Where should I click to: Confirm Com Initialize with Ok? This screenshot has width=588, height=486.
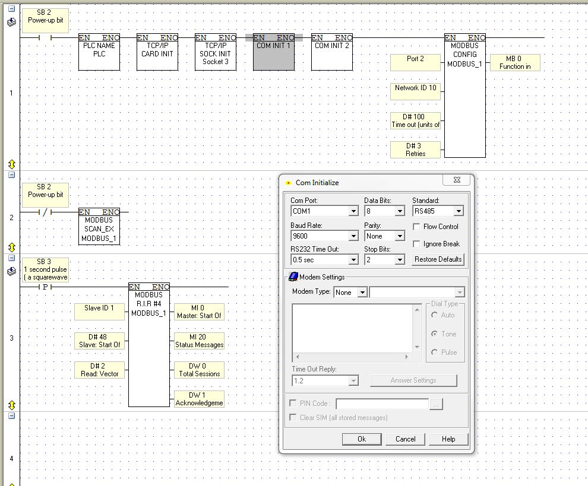362,439
